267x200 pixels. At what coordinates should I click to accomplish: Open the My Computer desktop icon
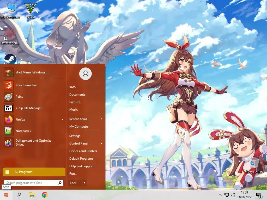pyautogui.click(x=10, y=10)
